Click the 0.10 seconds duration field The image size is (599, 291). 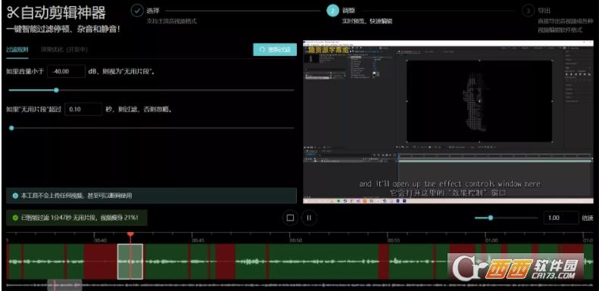(x=83, y=109)
